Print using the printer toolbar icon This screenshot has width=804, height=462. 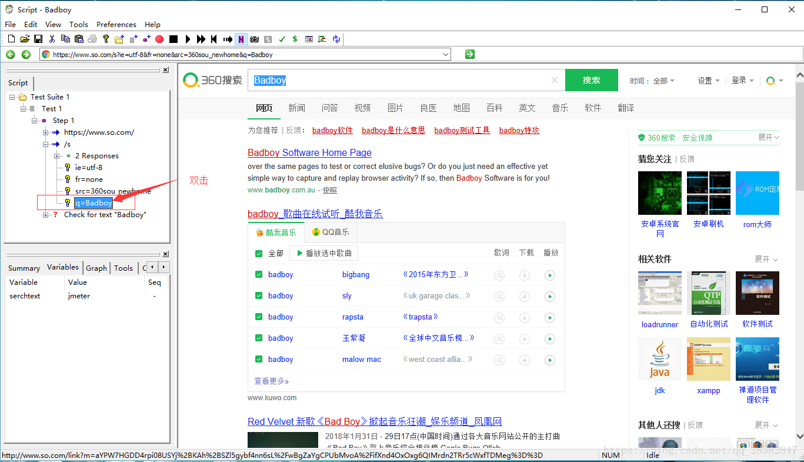pos(92,39)
